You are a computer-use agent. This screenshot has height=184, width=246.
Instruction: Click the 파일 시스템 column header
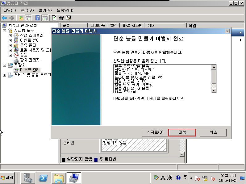click(132, 25)
